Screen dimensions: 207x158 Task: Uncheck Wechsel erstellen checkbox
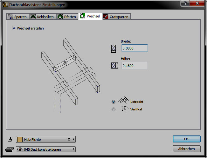pyautogui.click(x=14, y=28)
